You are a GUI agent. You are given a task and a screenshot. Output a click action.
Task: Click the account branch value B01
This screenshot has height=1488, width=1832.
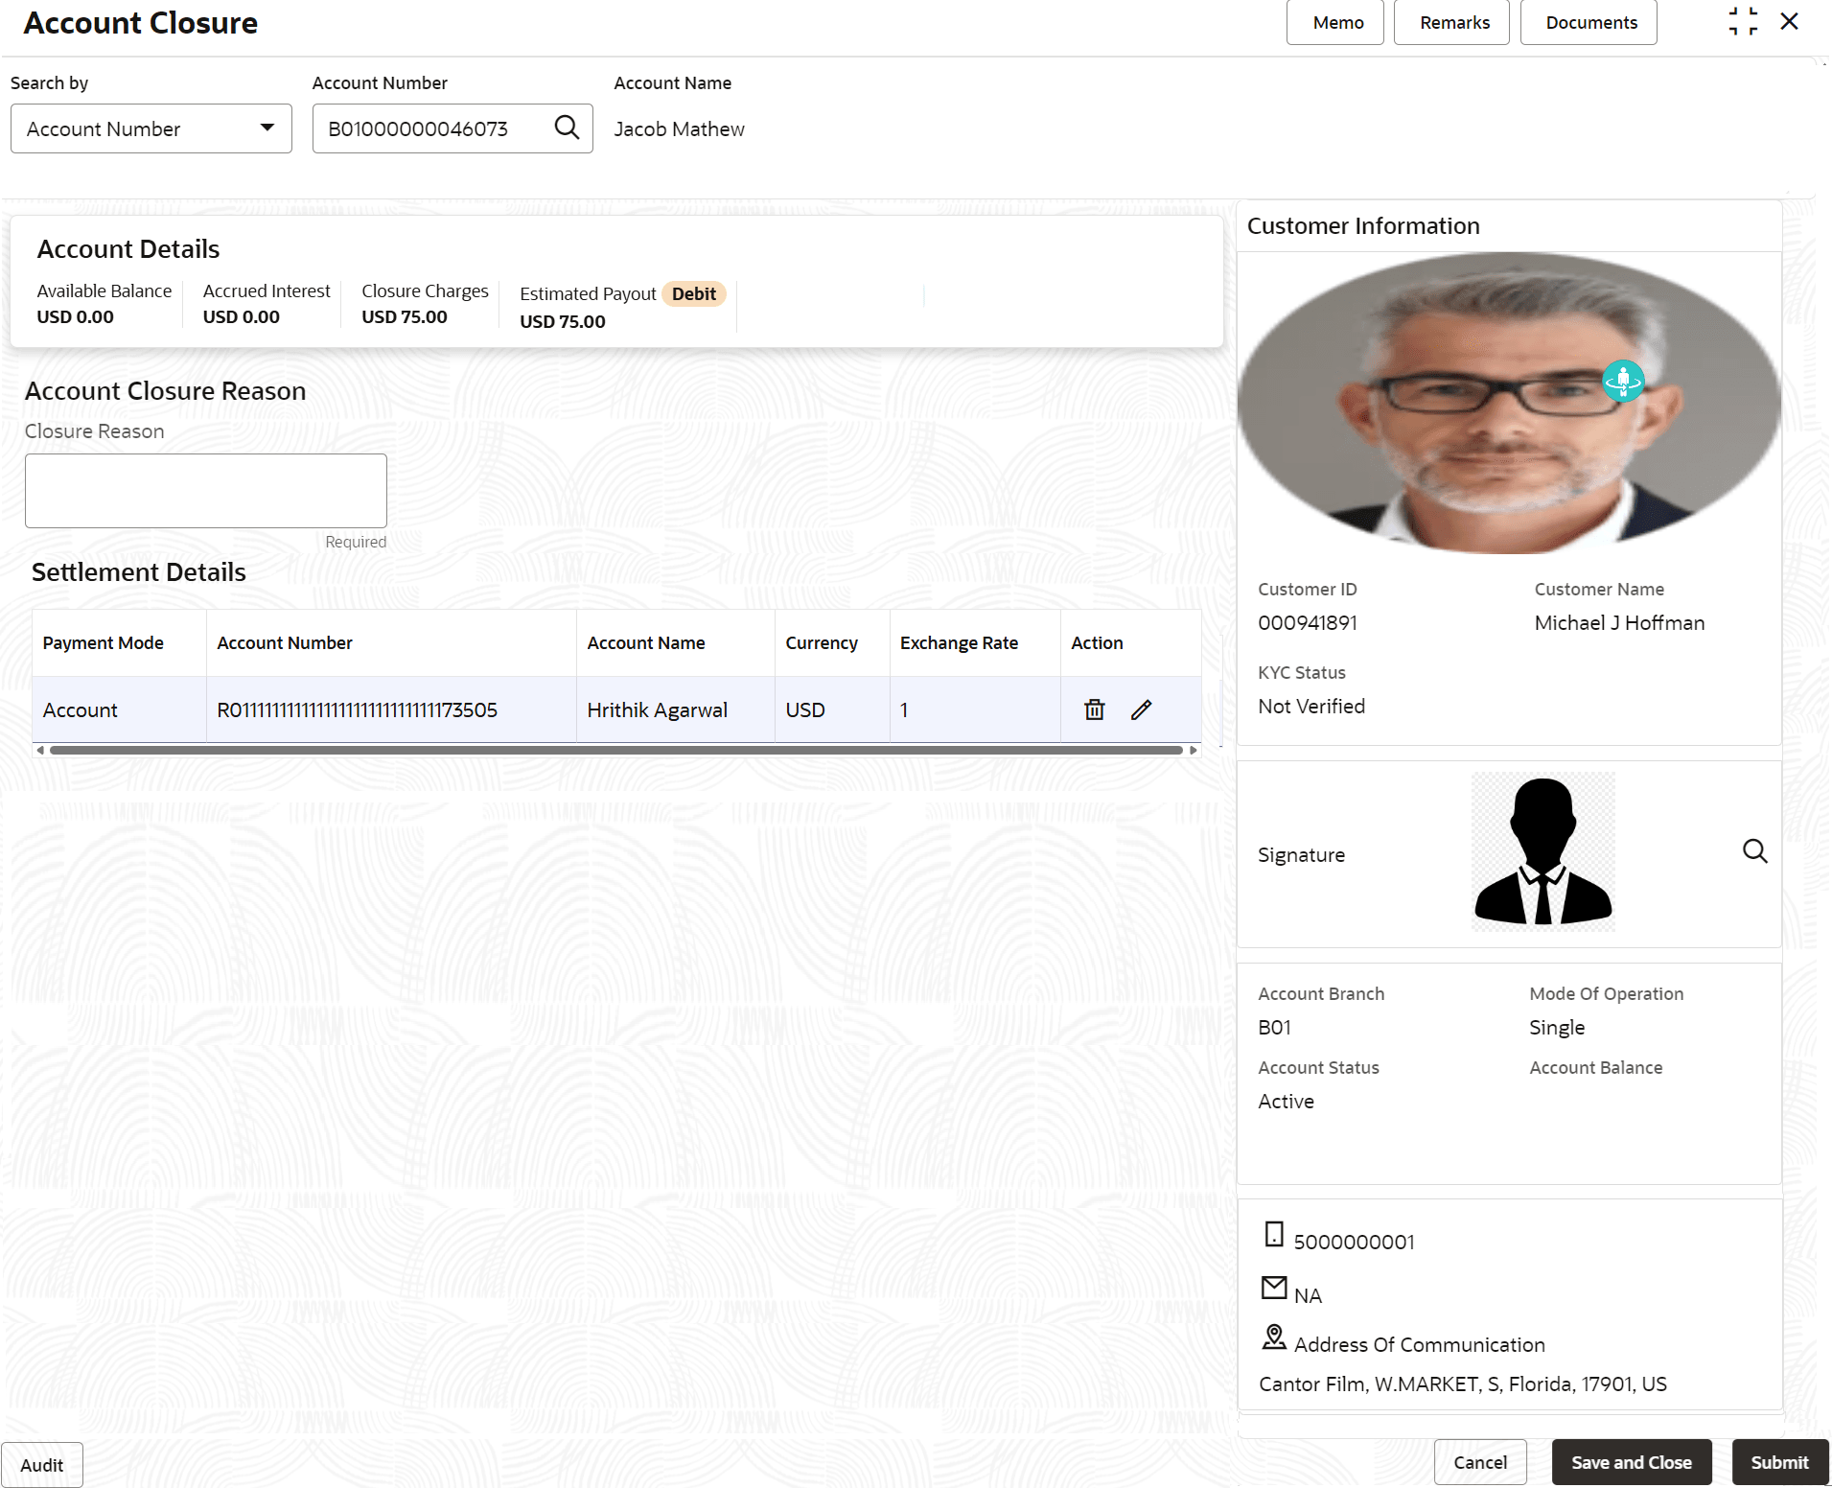pyautogui.click(x=1274, y=1028)
